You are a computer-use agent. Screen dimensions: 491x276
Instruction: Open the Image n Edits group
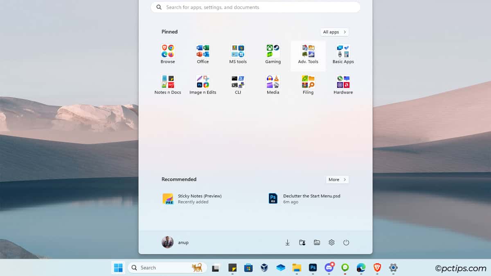coord(203,83)
